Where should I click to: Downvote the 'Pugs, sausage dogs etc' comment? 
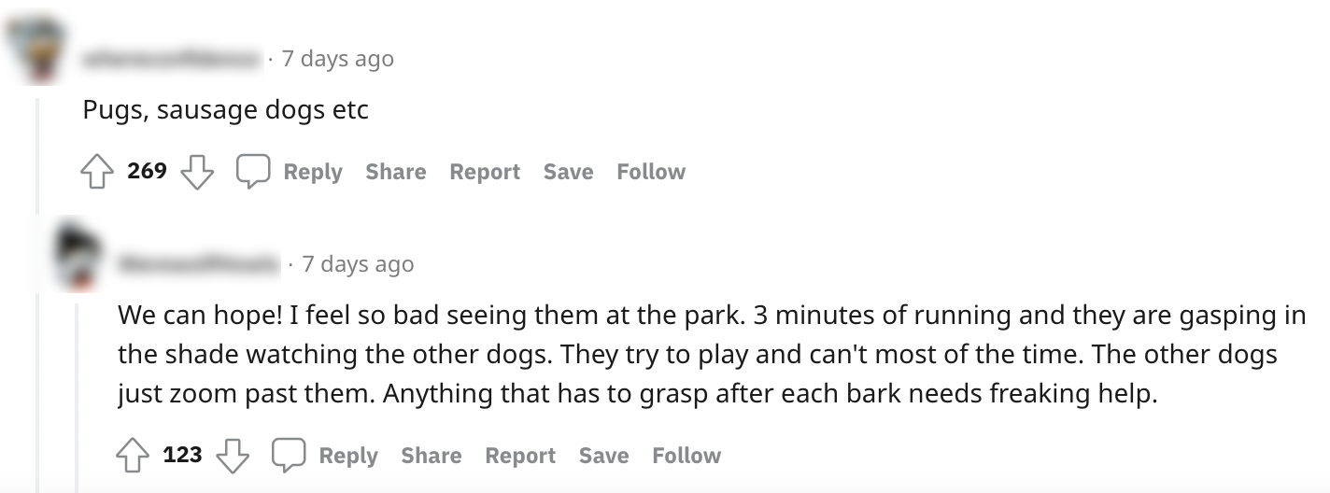click(196, 172)
